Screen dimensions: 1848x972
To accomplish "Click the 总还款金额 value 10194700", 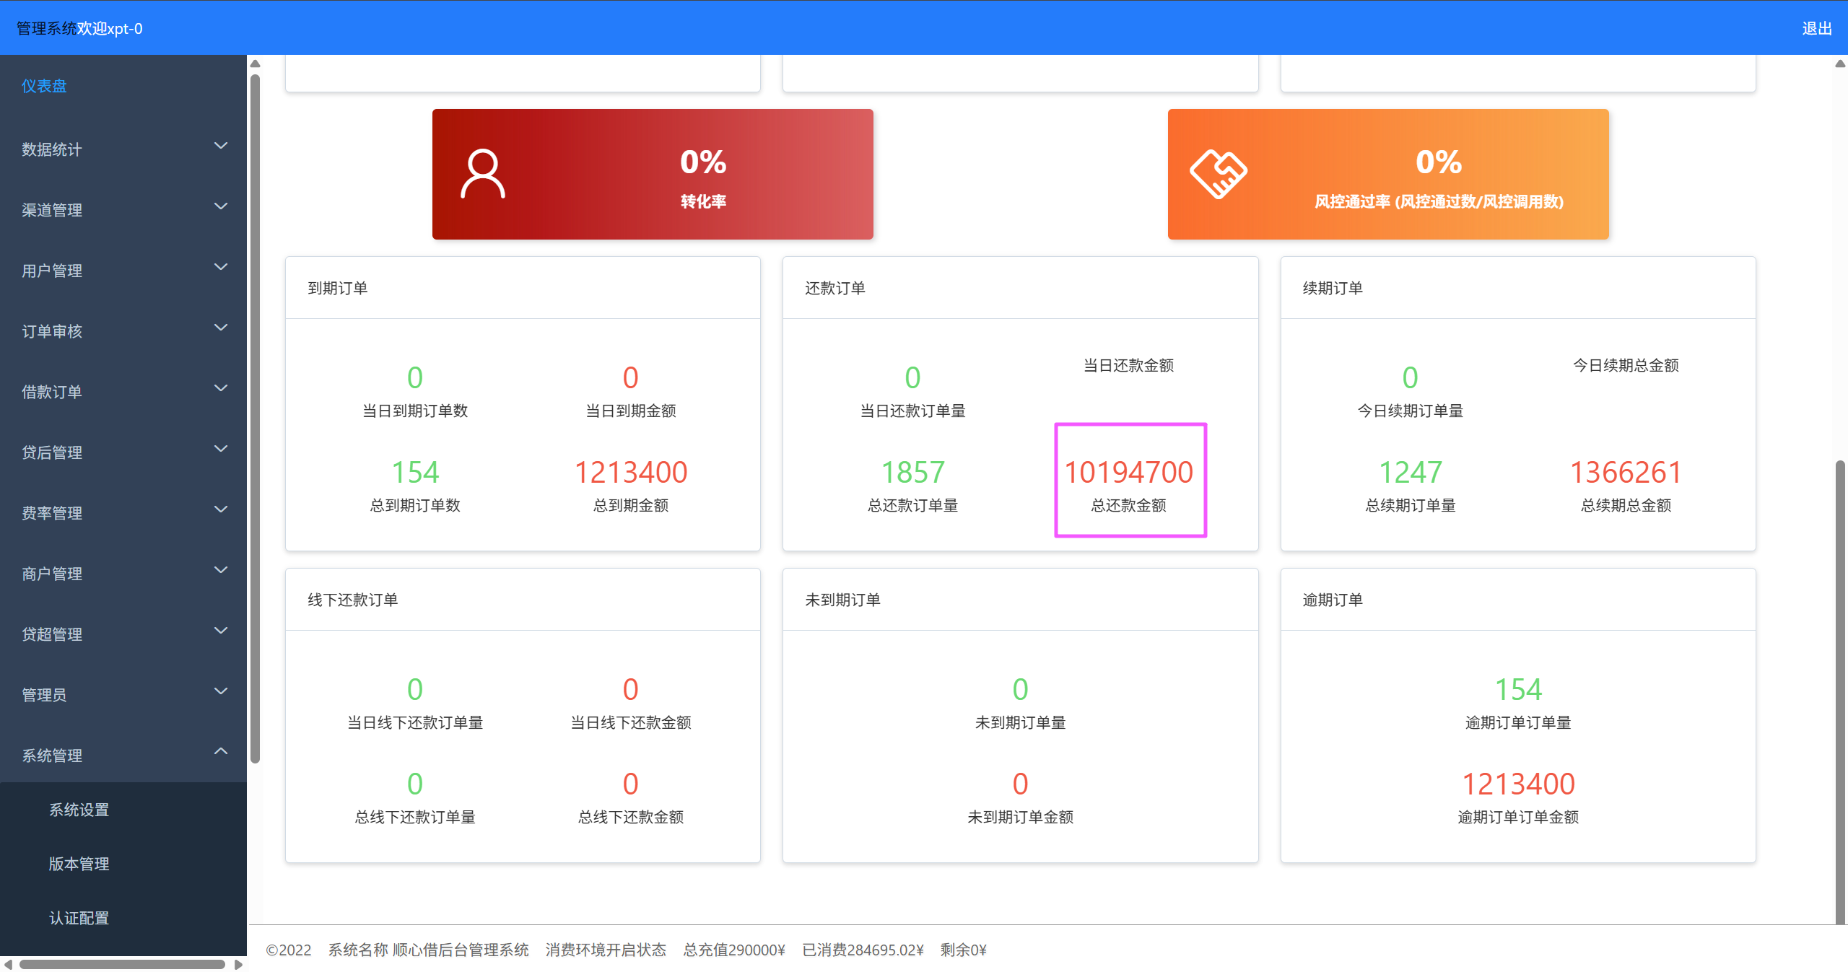I will click(1129, 473).
